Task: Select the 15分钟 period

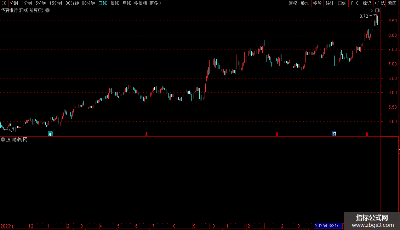Action: (x=56, y=3)
